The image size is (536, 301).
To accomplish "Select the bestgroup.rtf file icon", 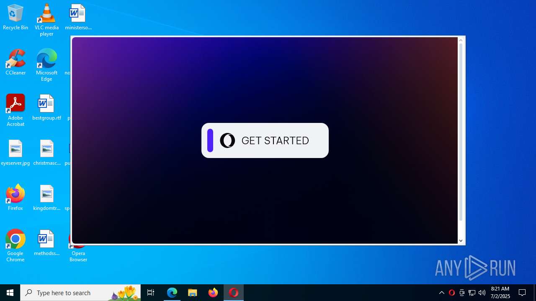I will tap(46, 108).
